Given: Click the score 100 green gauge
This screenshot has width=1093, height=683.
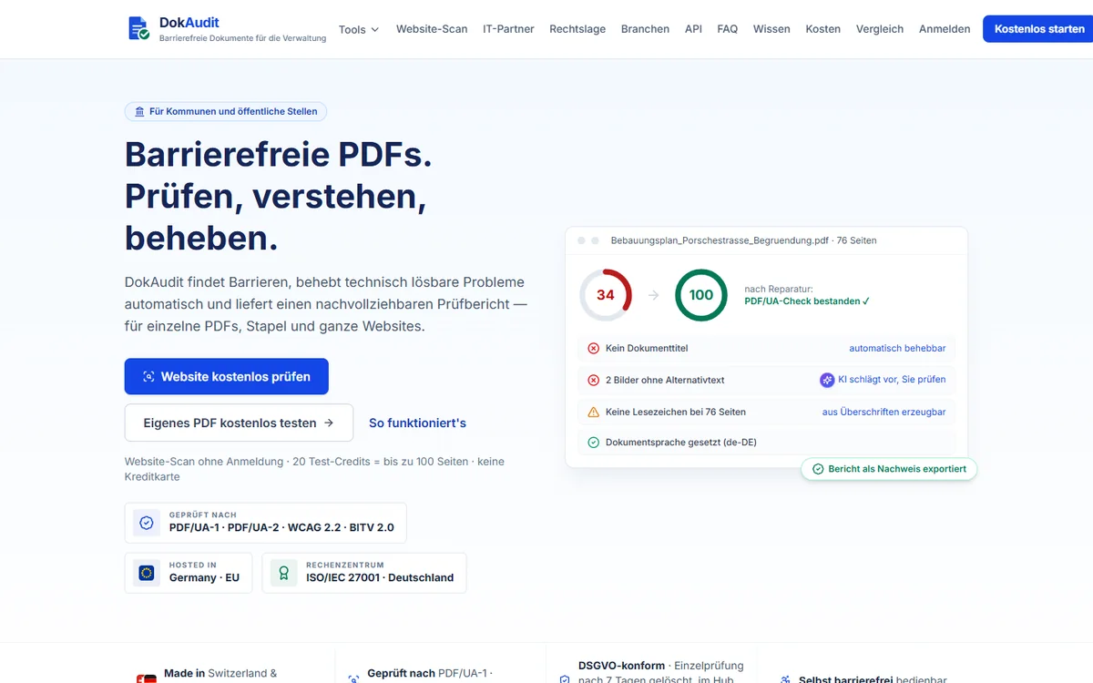Looking at the screenshot, I should click(701, 295).
